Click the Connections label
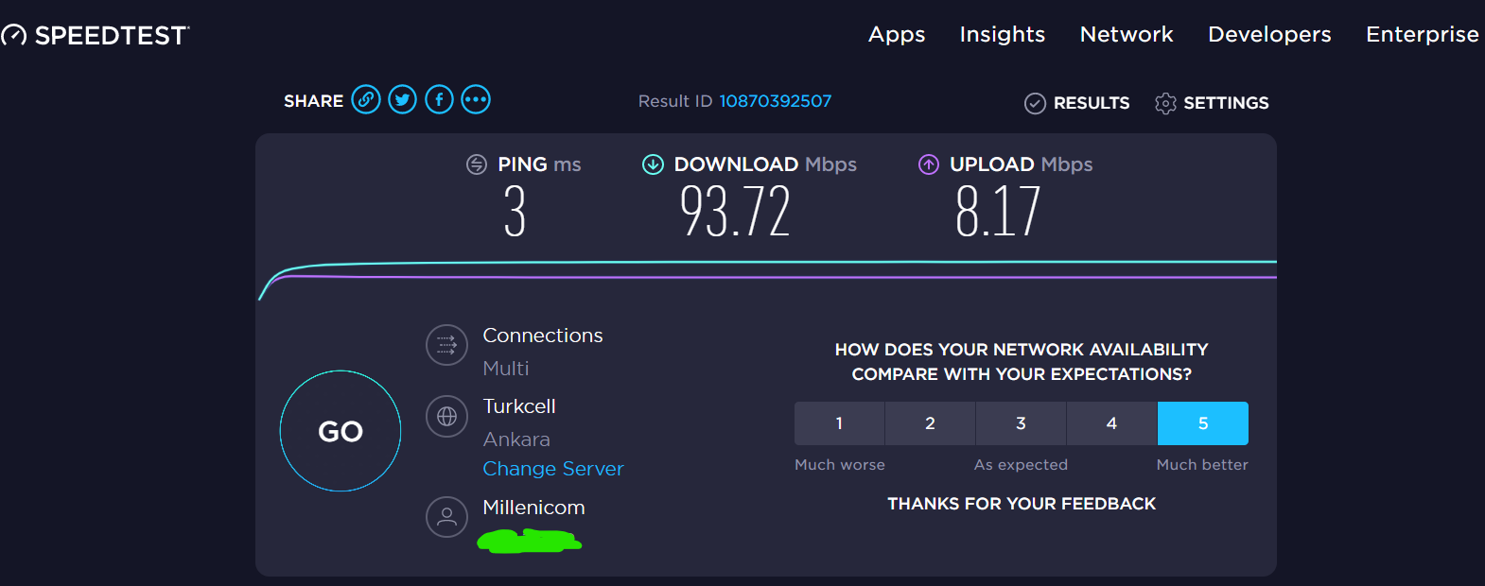 543,336
